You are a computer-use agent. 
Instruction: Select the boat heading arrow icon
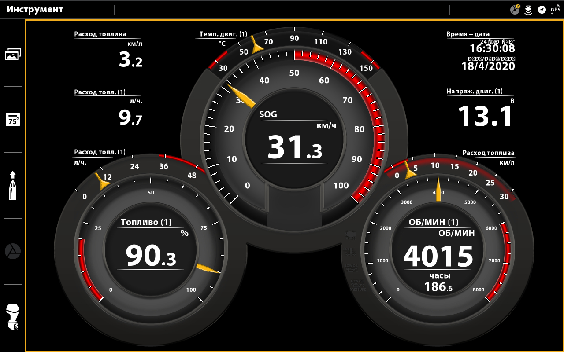[13, 185]
